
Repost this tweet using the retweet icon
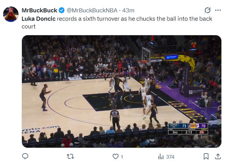[70, 156]
